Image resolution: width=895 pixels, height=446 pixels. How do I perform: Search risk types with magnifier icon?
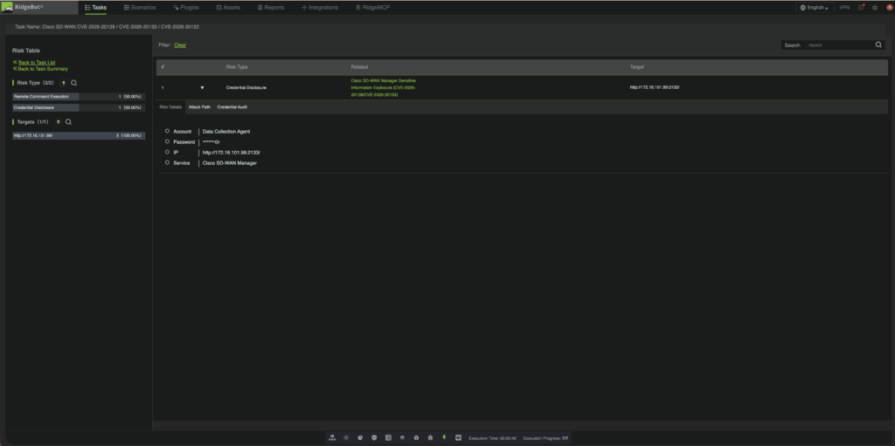(74, 83)
